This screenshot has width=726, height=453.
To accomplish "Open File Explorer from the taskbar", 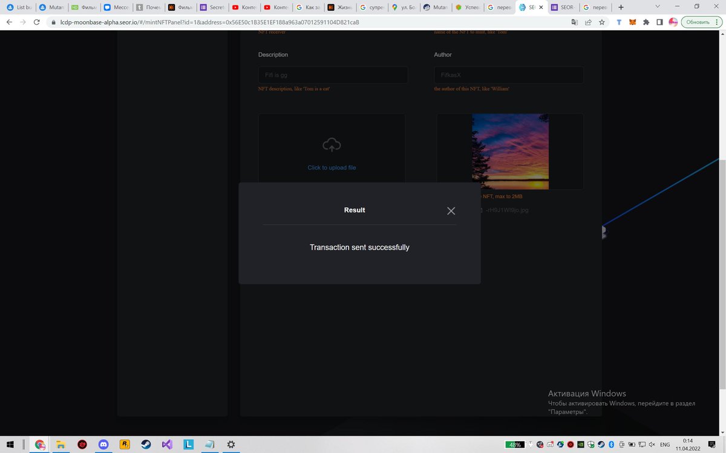I will [61, 445].
